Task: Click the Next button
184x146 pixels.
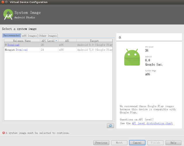Action: click(119, 143)
